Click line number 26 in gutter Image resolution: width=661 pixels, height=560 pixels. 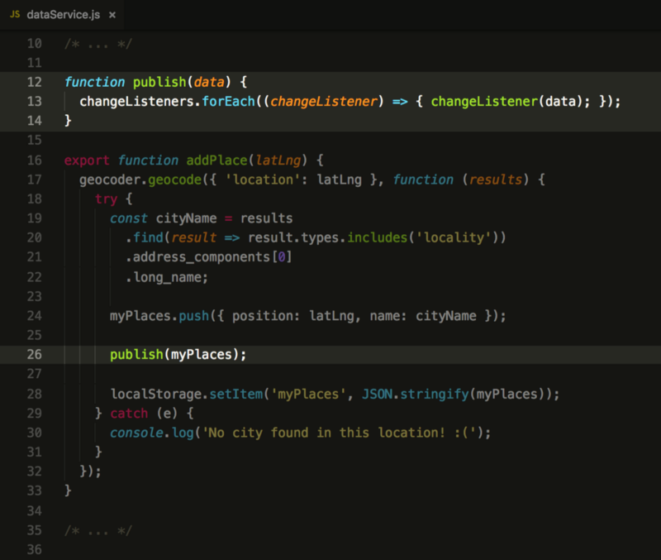34,354
